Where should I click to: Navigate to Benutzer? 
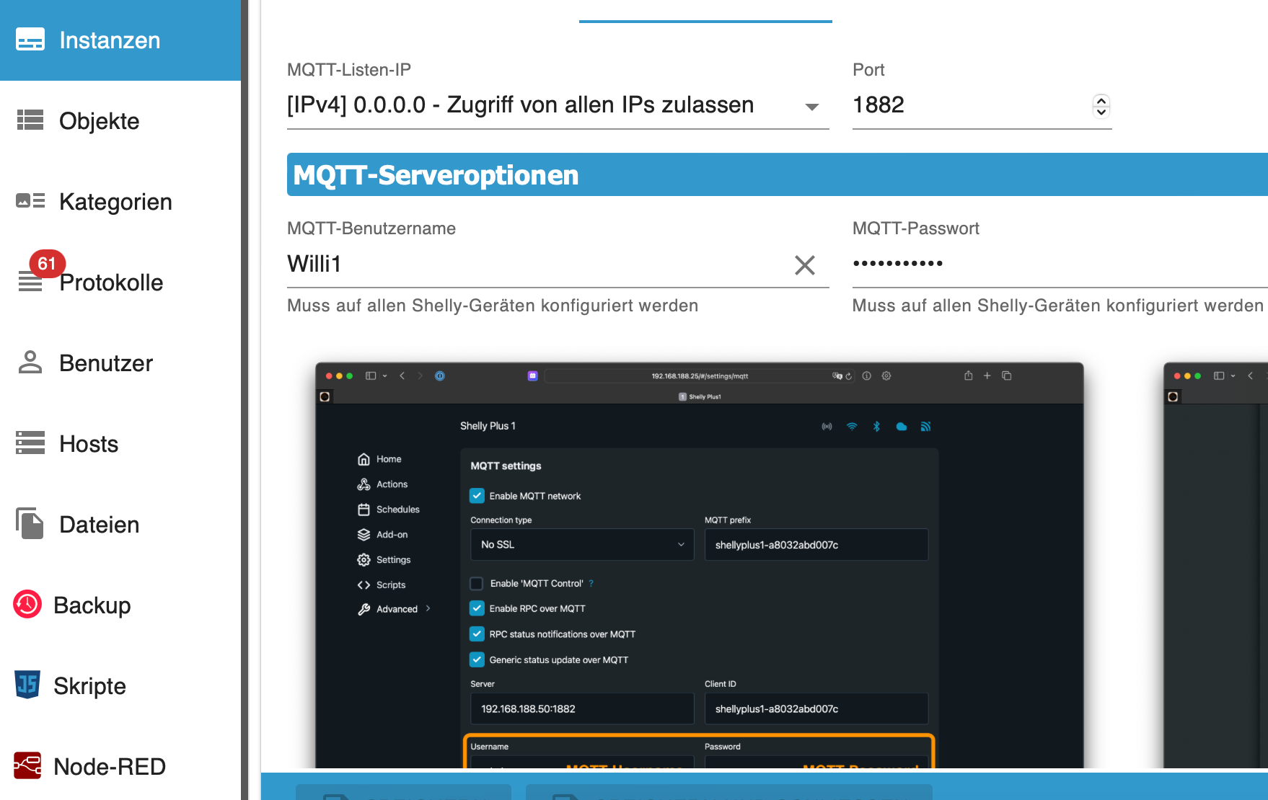tap(120, 363)
